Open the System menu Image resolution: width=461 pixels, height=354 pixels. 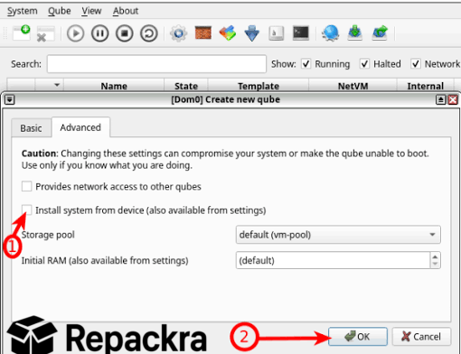[23, 11]
